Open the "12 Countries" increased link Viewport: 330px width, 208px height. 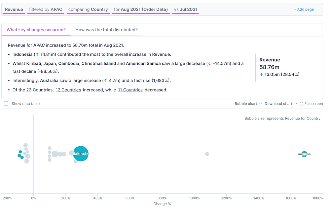[68, 90]
